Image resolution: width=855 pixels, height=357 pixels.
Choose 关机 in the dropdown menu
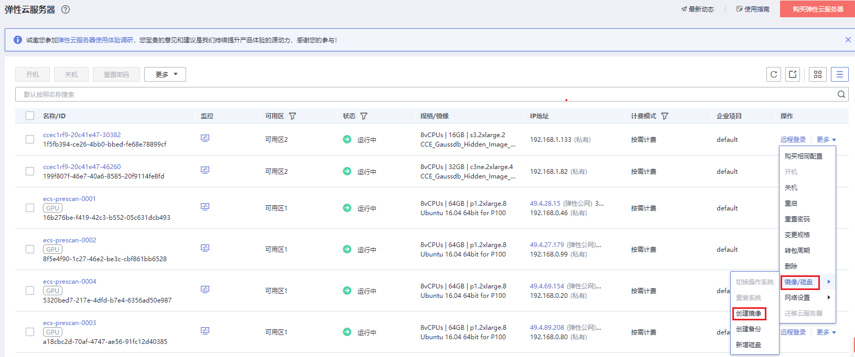pos(791,188)
